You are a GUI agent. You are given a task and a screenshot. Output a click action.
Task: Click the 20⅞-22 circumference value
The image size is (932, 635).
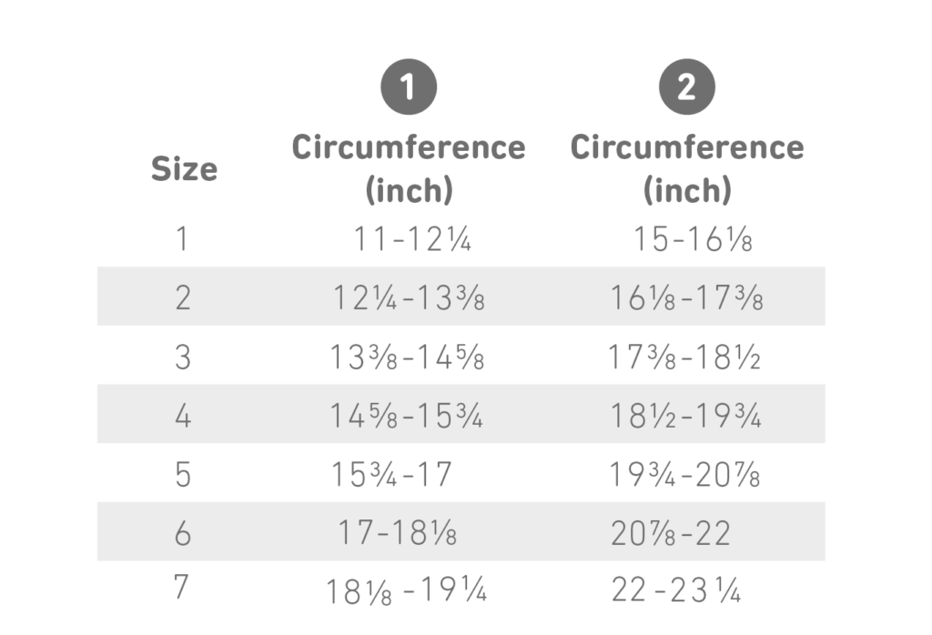(x=671, y=533)
